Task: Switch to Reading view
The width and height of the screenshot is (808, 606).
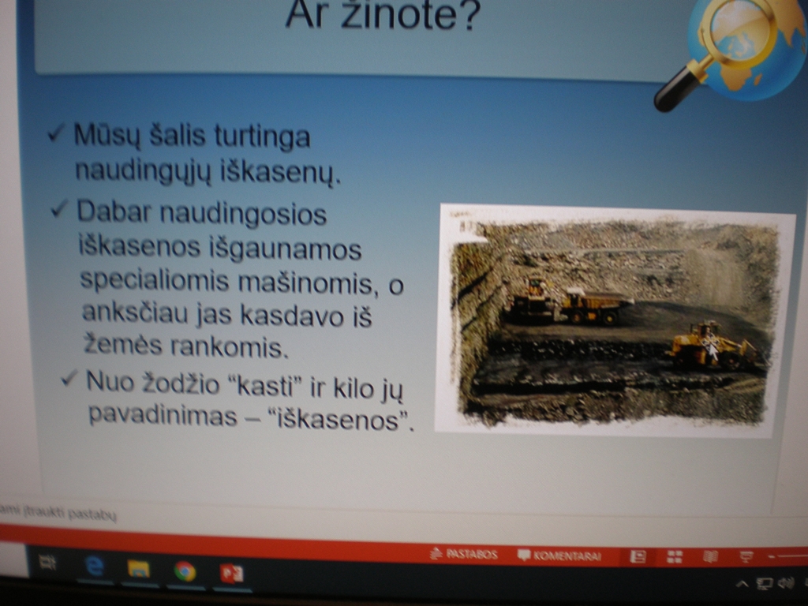Action: click(711, 556)
